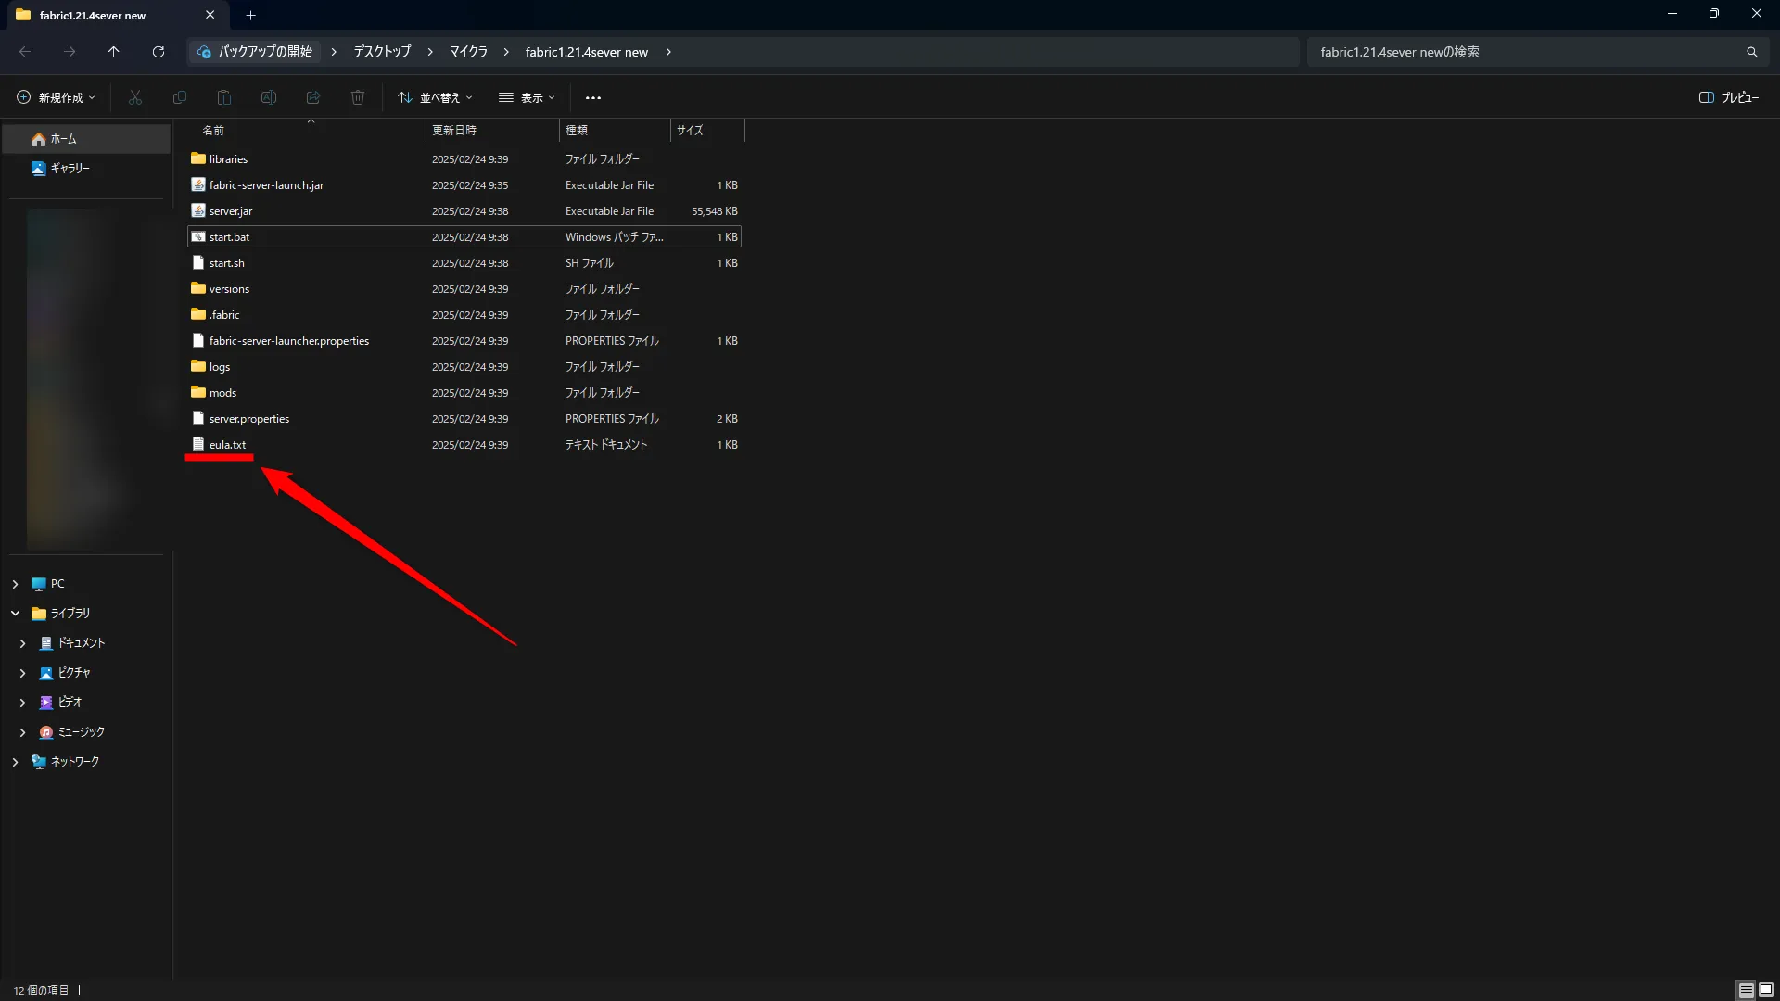This screenshot has width=1780, height=1001.
Task: Click the Cut scissors icon in toolbar
Action: pyautogui.click(x=135, y=97)
